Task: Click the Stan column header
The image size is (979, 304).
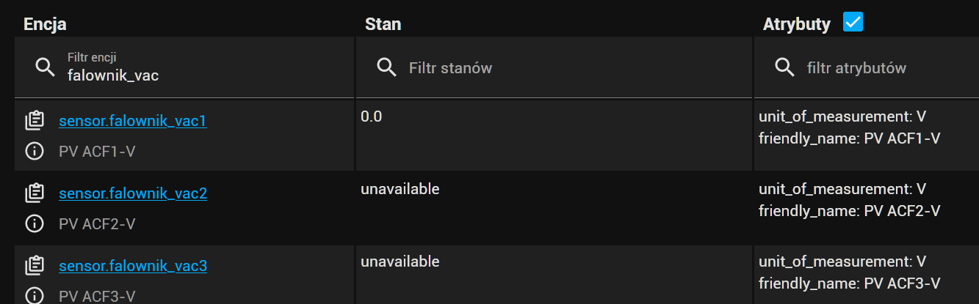Action: point(383,24)
